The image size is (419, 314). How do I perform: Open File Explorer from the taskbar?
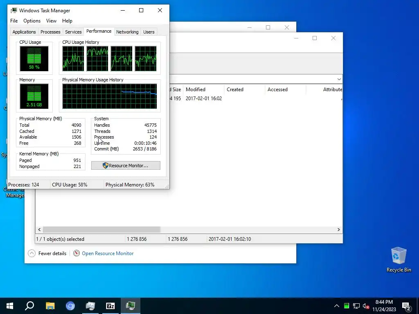coord(50,306)
